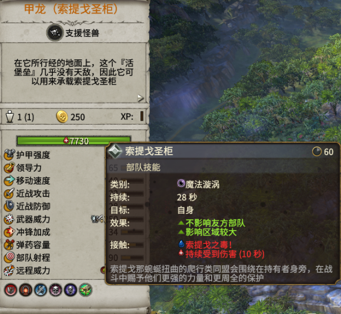Expand unit description with the arrow
Image resolution: width=341 pixels, height=314 pixels.
coord(141,98)
